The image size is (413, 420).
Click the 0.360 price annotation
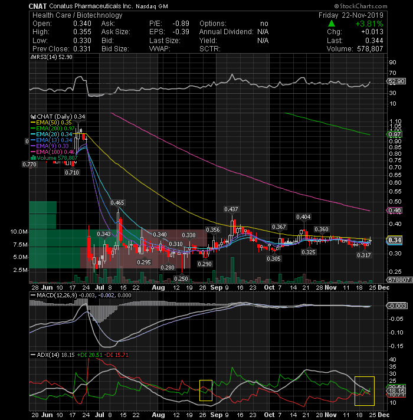[x=321, y=229]
